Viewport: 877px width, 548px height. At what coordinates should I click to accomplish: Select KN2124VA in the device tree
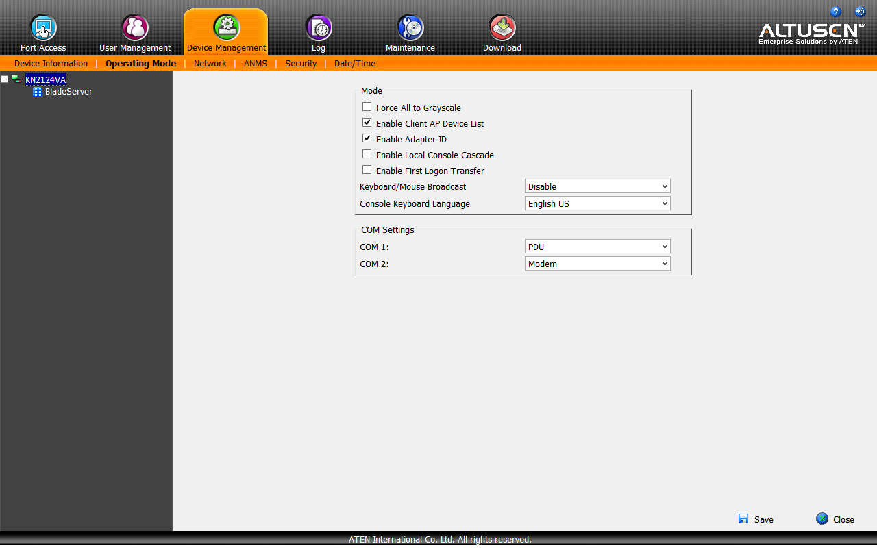pos(46,79)
